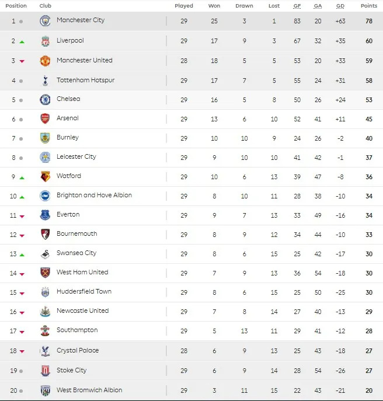
Task: Click the Stoke City crest
Action: coord(46,371)
